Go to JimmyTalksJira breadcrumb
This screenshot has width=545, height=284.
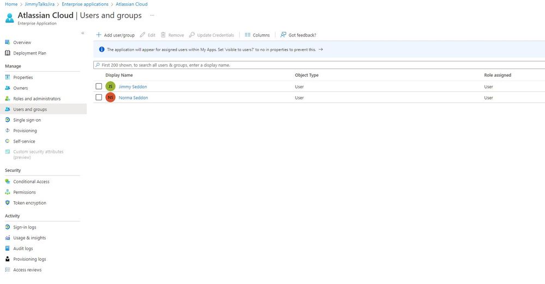click(40, 4)
